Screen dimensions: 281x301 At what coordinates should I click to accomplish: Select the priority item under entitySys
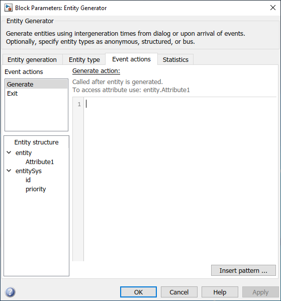click(x=36, y=189)
